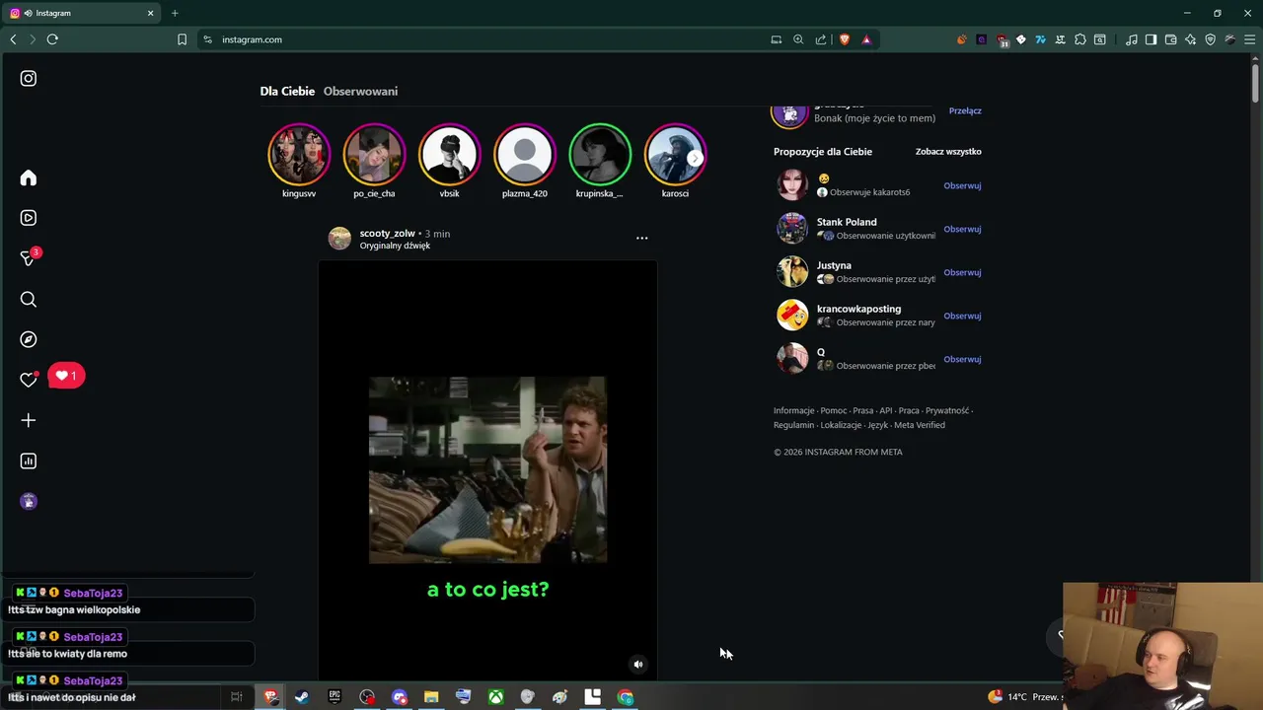Open plazma_420 story
The width and height of the screenshot is (1263, 710).
coord(524,155)
